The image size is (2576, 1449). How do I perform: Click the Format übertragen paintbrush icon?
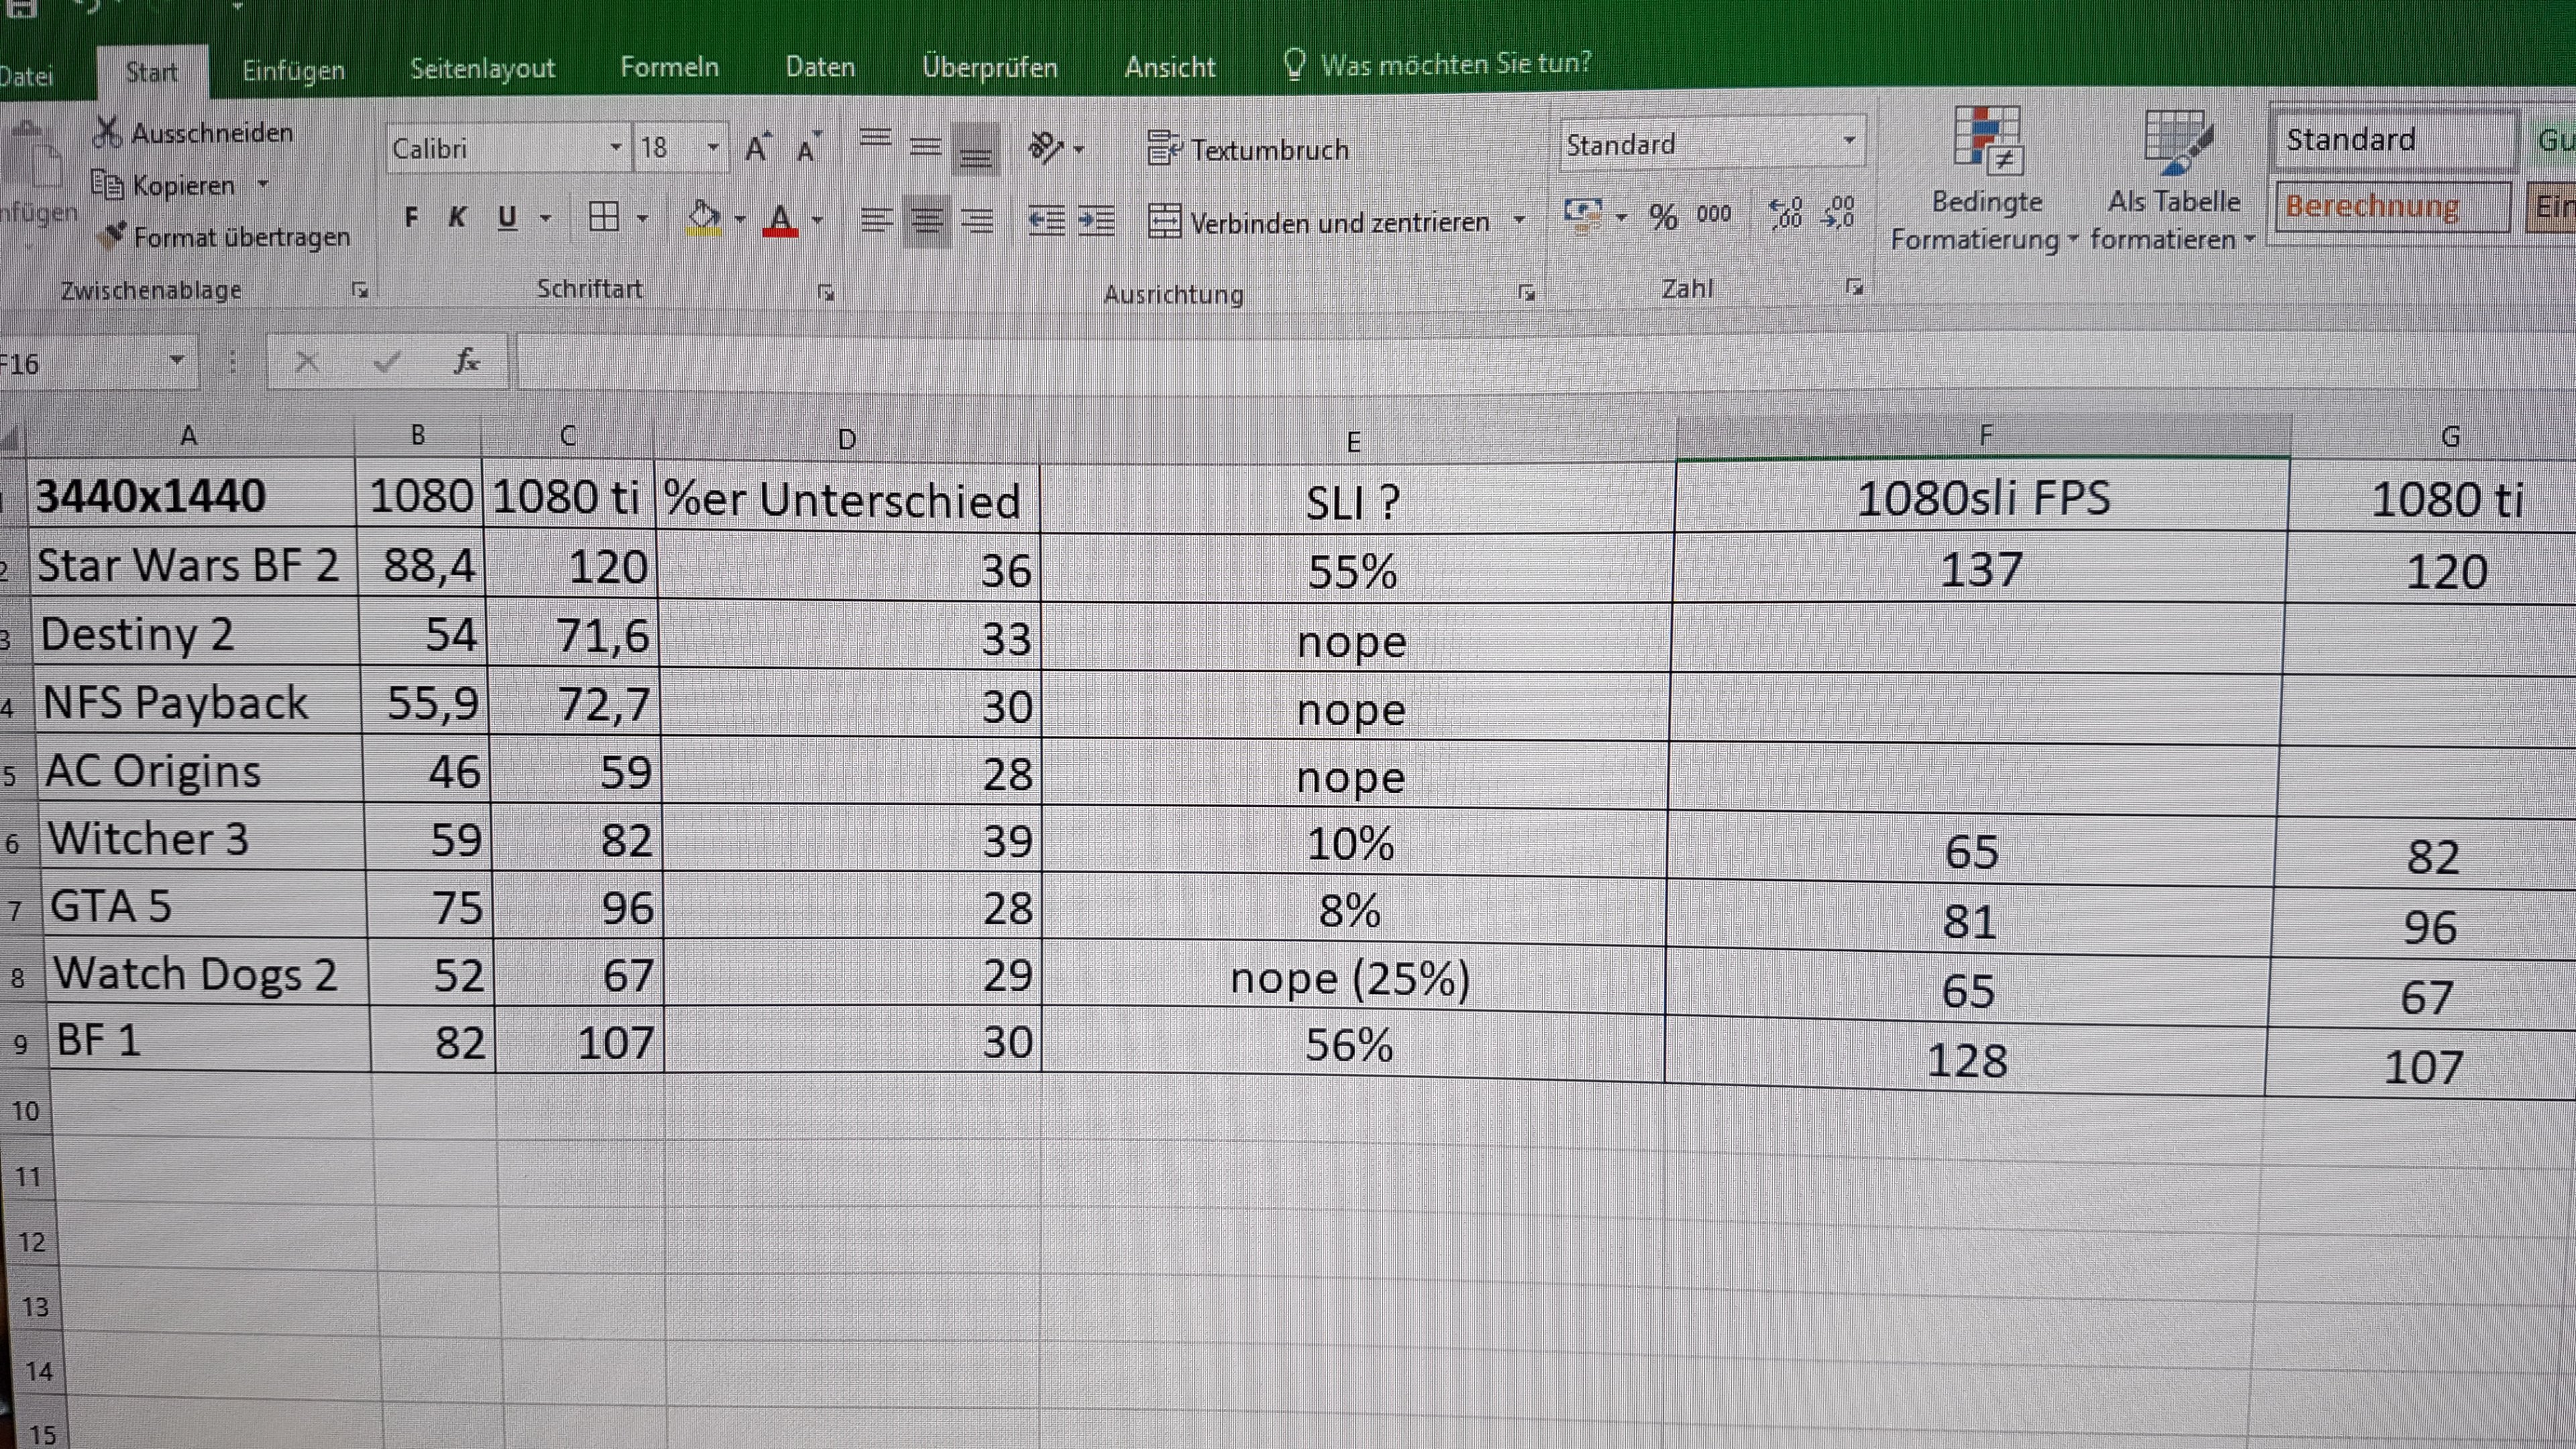[x=113, y=236]
